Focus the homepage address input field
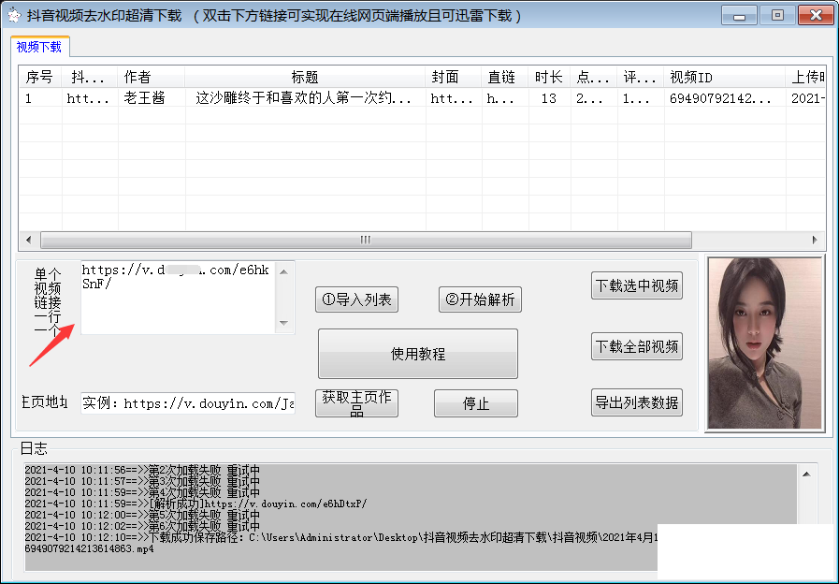This screenshot has width=839, height=584. tap(188, 403)
